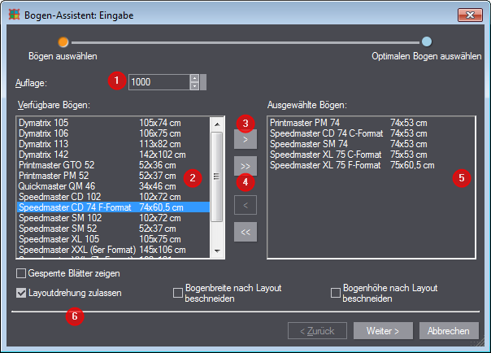Select Printmaster PM 52 row
491x353 pixels.
pyautogui.click(x=113, y=176)
